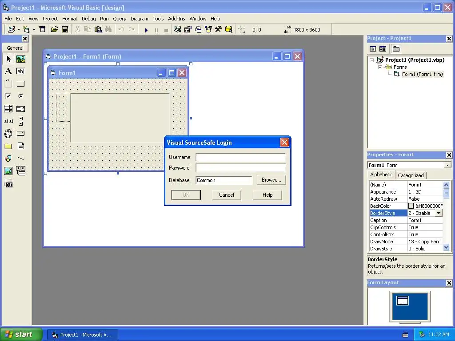Select the TextBox control tool
The height and width of the screenshot is (341, 455).
click(x=20, y=71)
